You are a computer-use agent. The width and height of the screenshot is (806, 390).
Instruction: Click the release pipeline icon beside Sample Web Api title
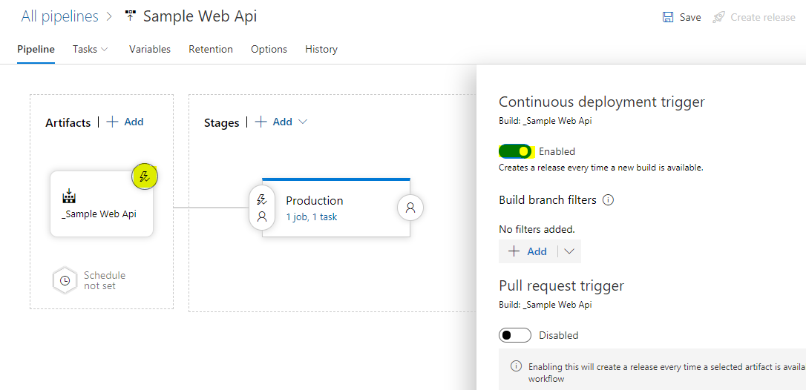[131, 16]
